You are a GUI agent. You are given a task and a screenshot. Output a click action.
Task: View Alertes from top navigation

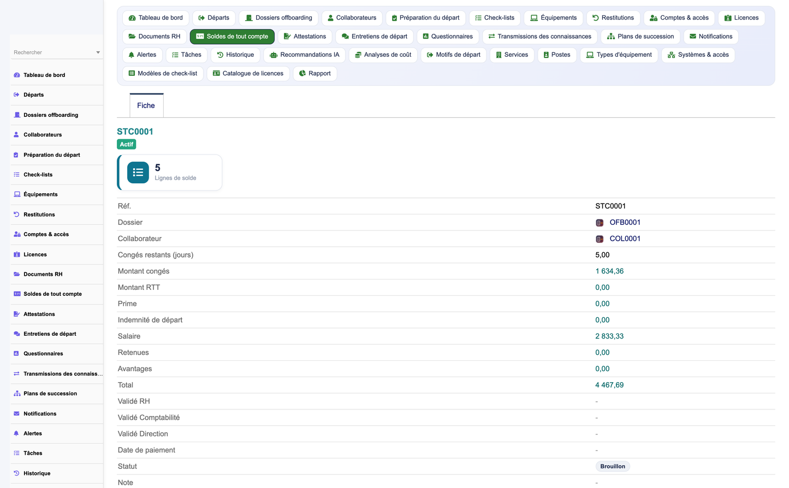click(x=143, y=55)
